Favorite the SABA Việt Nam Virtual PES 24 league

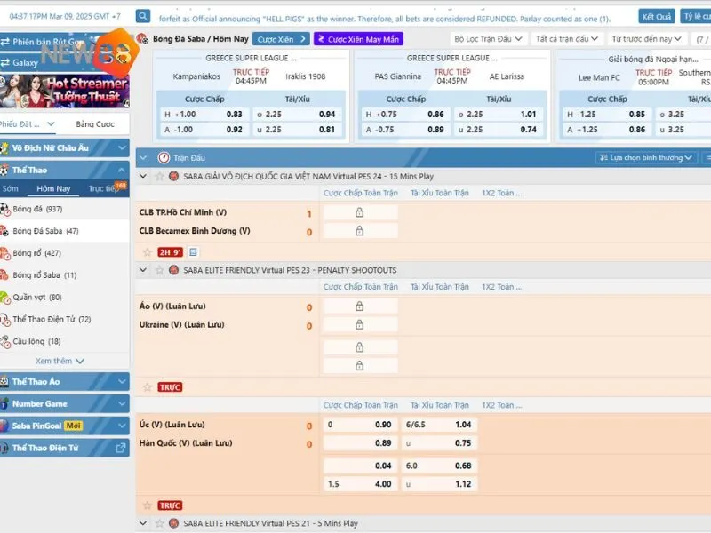tap(161, 176)
